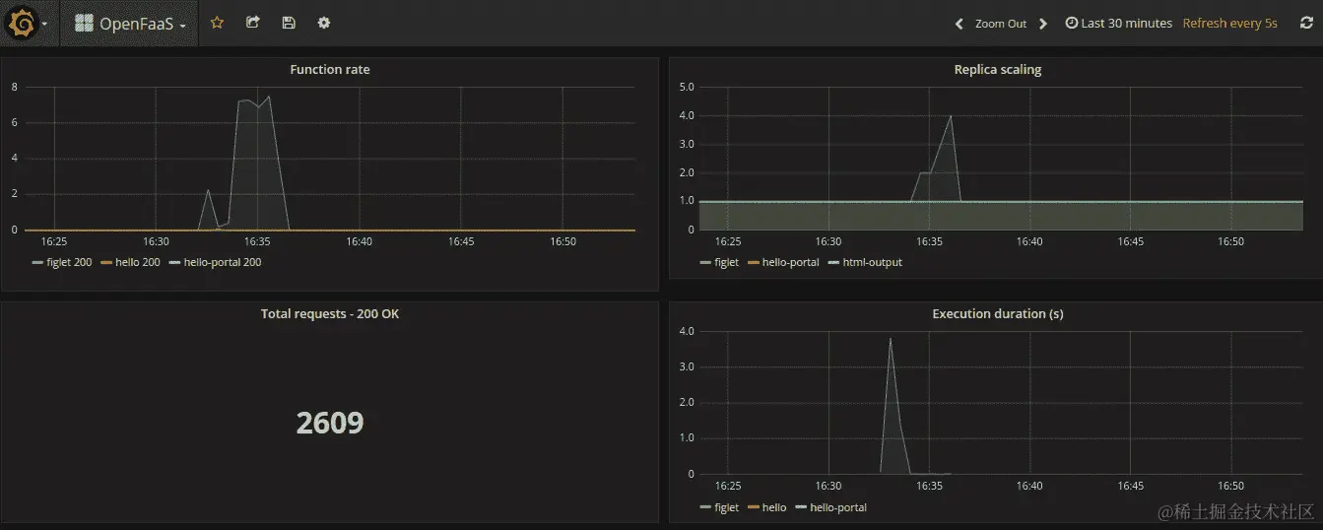
Task: Open dashboard settings gear icon
Action: pyautogui.click(x=324, y=23)
